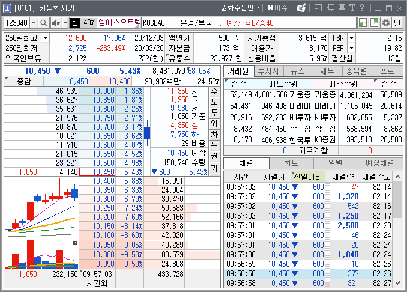Open the 250일최고 dropdown arrow
The height and width of the screenshot is (292, 407).
point(45,38)
